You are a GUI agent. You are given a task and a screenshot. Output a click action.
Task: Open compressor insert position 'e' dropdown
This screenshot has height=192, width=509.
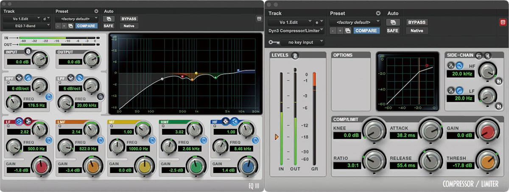pyautogui.click(x=319, y=22)
